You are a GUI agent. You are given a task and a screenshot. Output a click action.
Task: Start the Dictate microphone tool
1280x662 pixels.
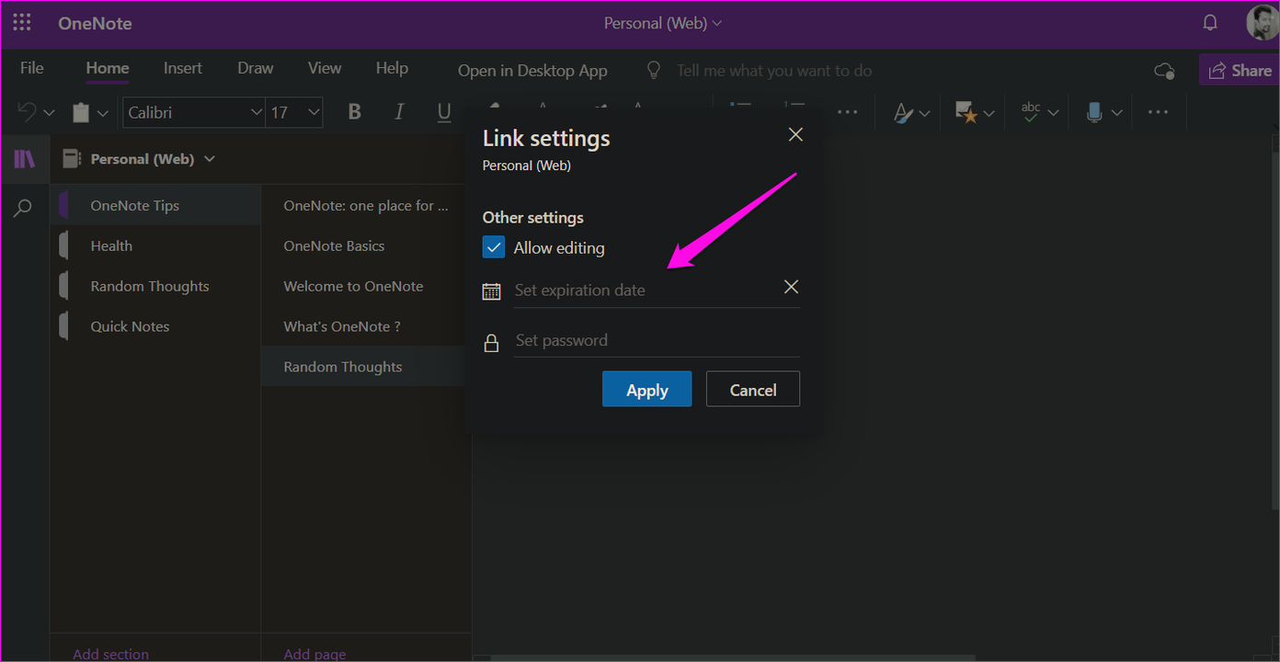tap(1096, 111)
